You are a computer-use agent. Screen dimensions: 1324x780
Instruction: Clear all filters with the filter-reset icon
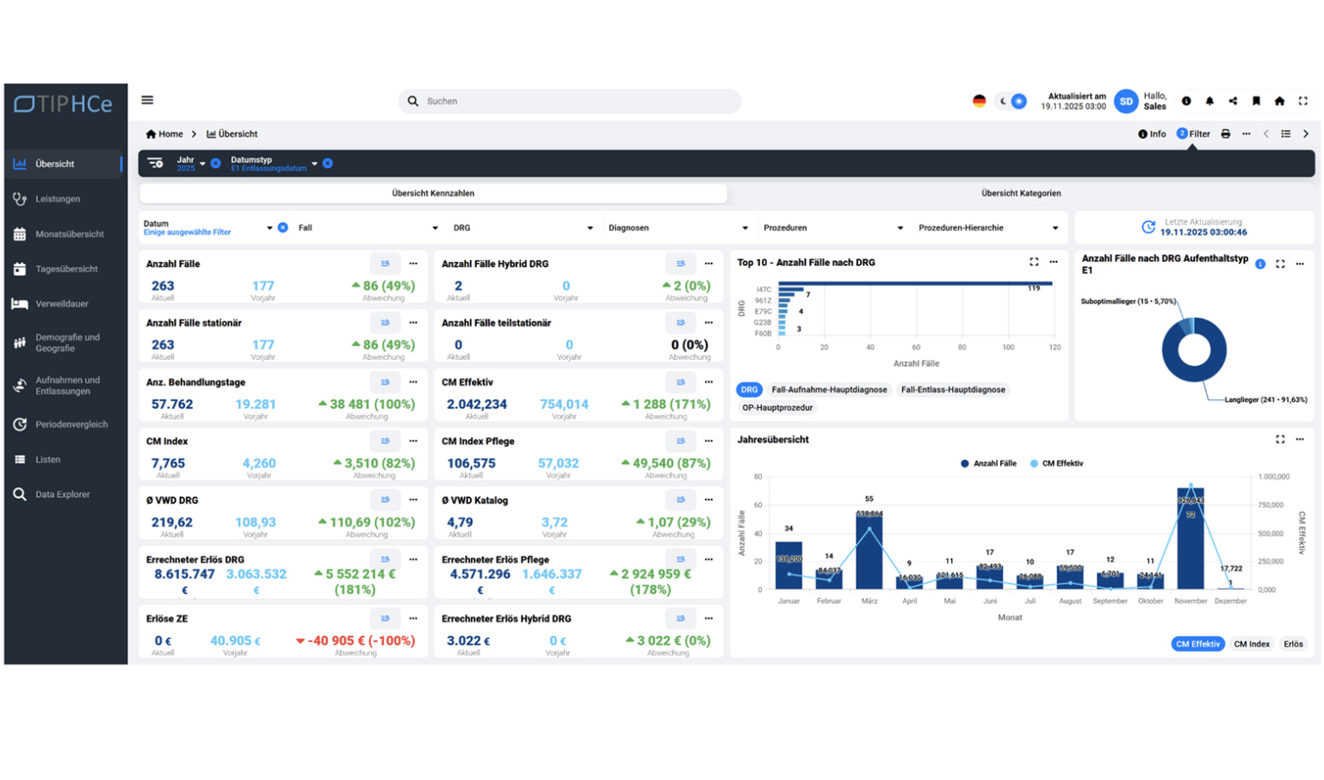pyautogui.click(x=155, y=163)
